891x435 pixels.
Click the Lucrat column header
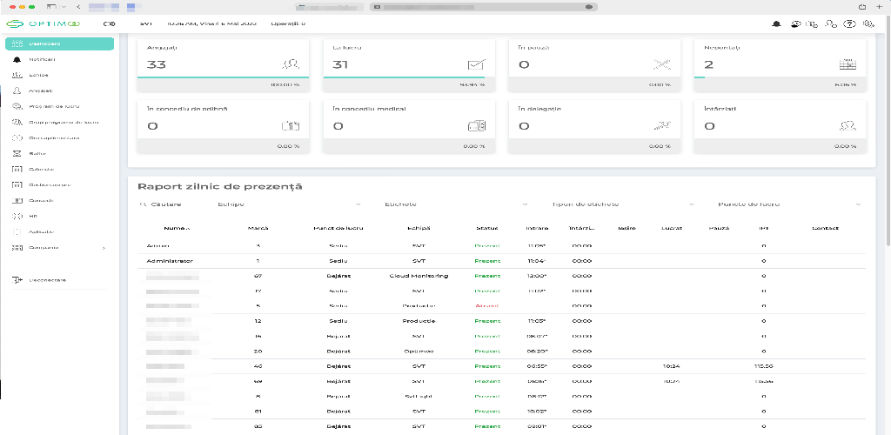(672, 228)
